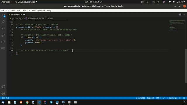Click the volume icon in top bar
The width and height of the screenshot is (187, 105).
174,2
